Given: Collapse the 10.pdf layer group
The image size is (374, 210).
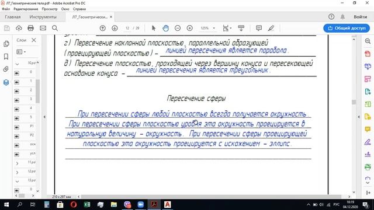Looking at the screenshot, I should pos(17,64).
